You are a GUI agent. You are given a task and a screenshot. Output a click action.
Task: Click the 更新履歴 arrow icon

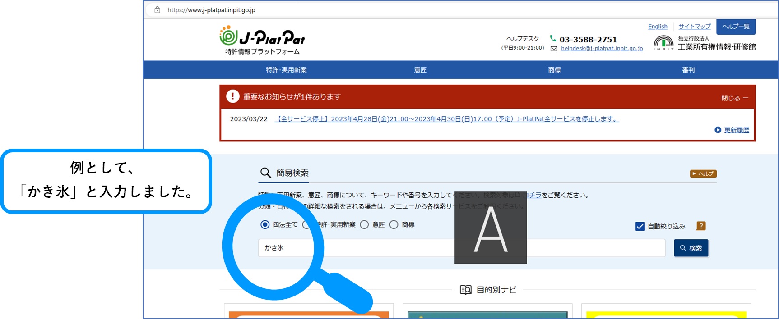[x=718, y=130]
